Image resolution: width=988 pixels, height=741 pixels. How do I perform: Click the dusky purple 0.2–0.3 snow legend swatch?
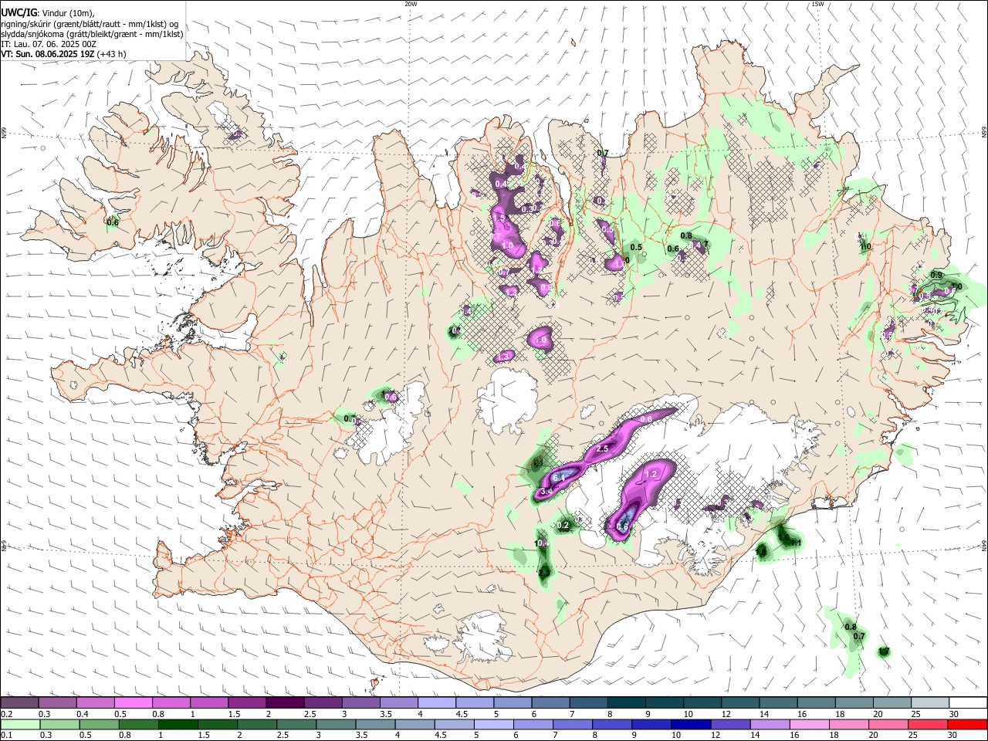[19, 703]
